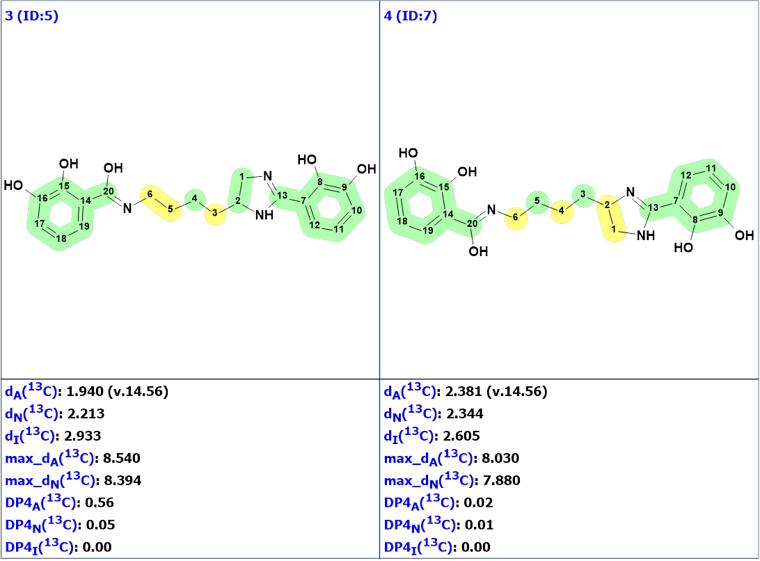The height and width of the screenshot is (561, 760).
Task: Click the NH group in structure 3
Action: click(x=264, y=215)
